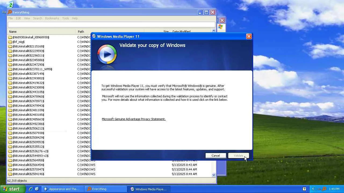Select the $NtUninstallKB2478960$ folder icon
The image size is (344, 193).
click(x=10, y=96)
